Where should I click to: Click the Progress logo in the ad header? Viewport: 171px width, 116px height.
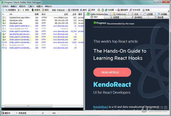pyautogui.click(x=100, y=23)
